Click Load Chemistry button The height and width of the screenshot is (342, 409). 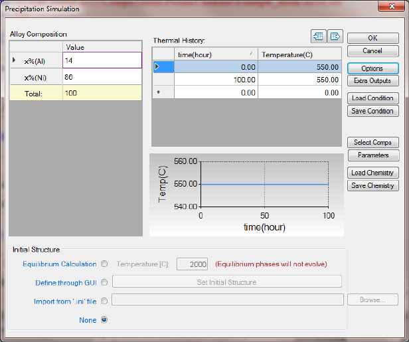373,173
